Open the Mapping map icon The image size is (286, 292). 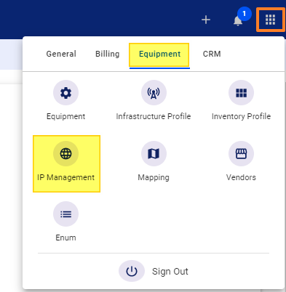(x=154, y=153)
